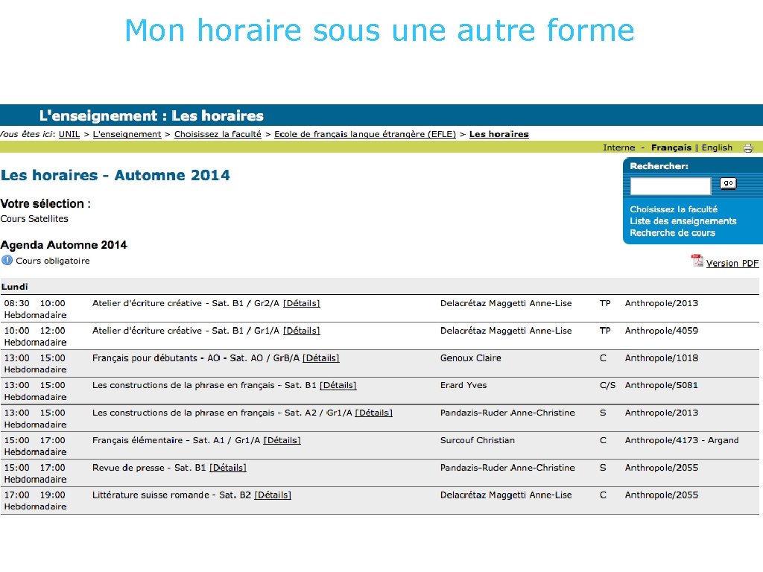Click C/S type in Erard Yves row

[607, 385]
